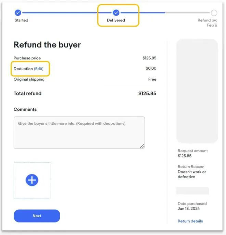Focus the Comments text box
The width and height of the screenshot is (226, 235).
pos(79,133)
